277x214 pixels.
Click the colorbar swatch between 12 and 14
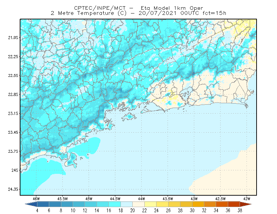coord(91,204)
